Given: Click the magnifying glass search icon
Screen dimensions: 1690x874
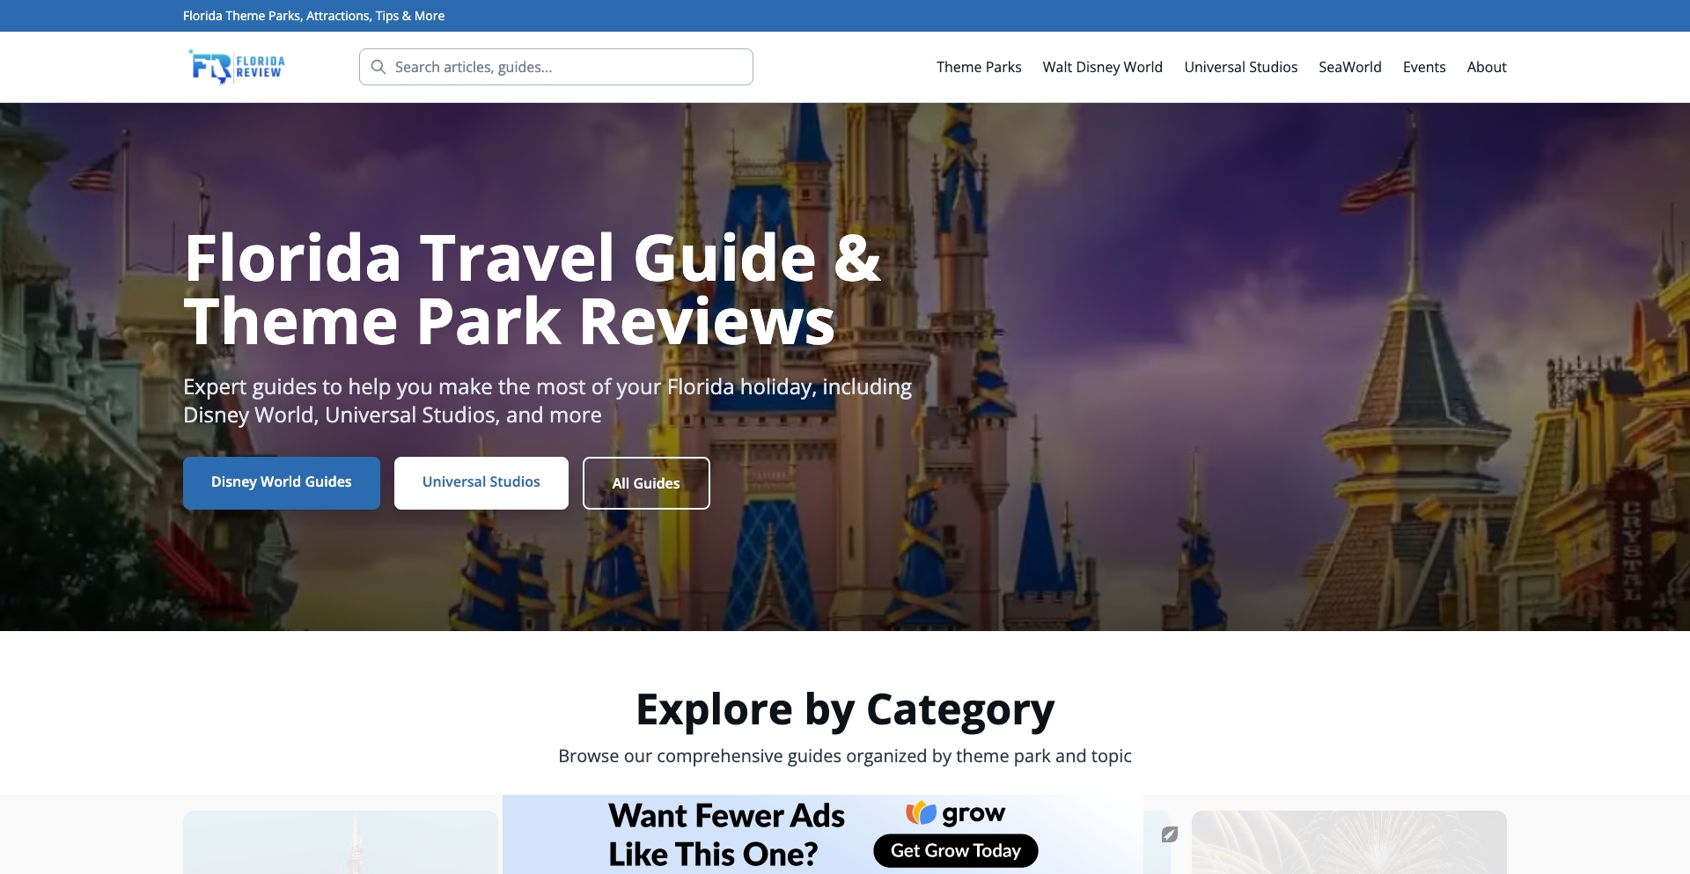Looking at the screenshot, I should coord(378,66).
